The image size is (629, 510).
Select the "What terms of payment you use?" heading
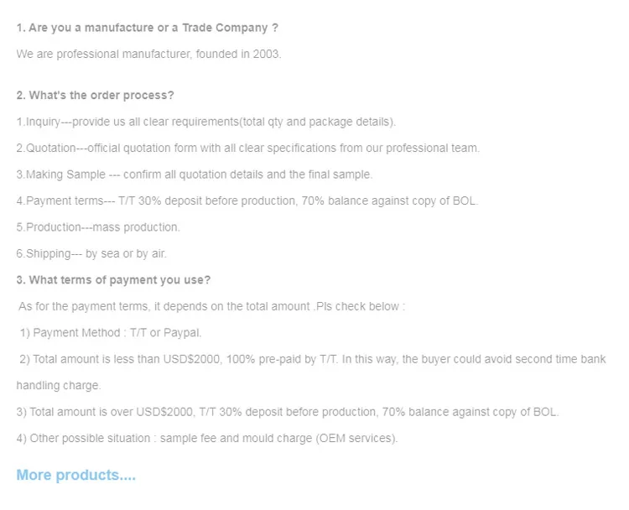pyautogui.click(x=113, y=279)
